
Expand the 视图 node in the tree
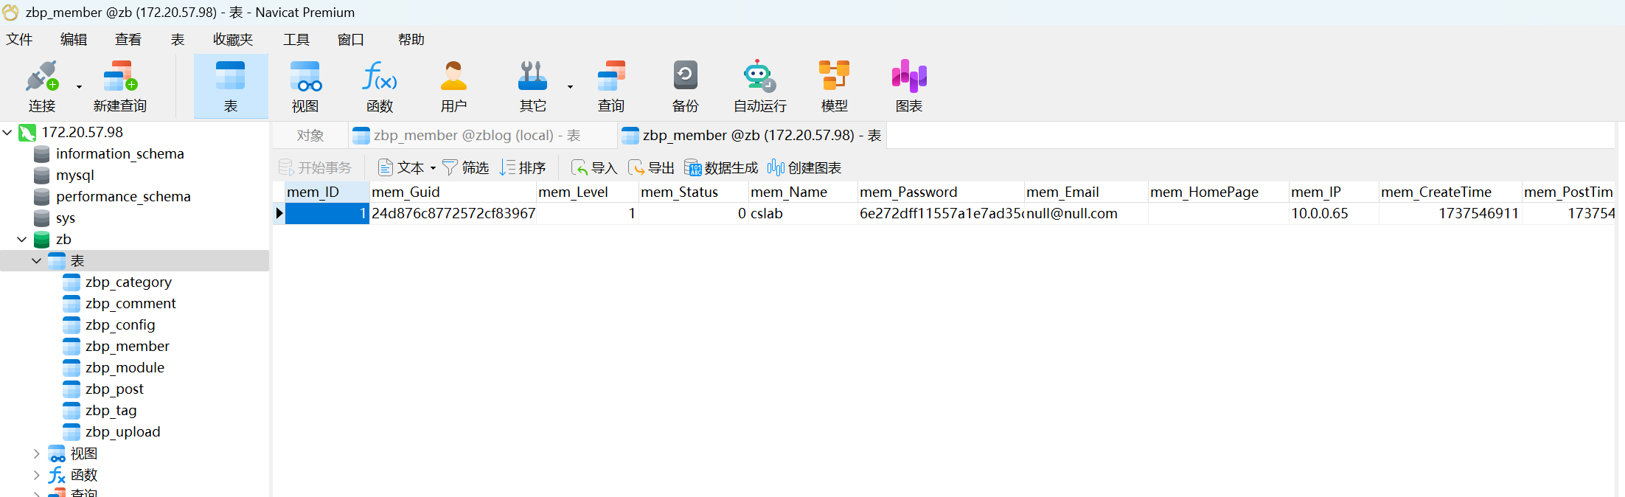[x=36, y=453]
